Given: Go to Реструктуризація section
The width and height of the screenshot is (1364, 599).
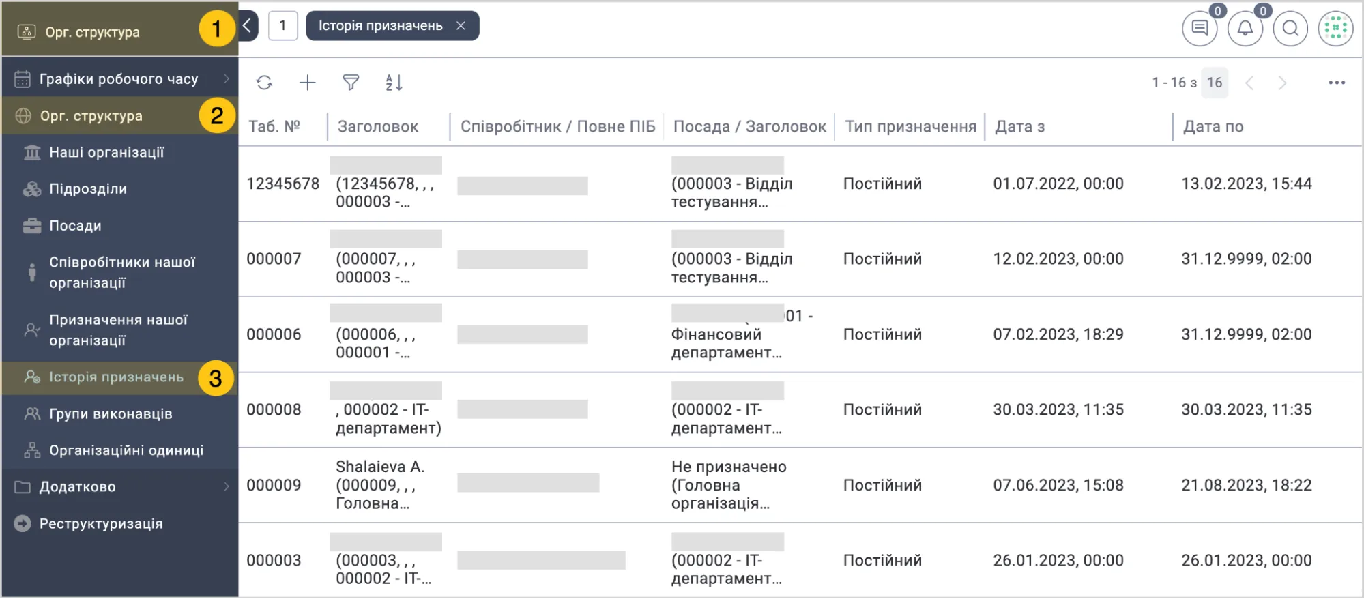Looking at the screenshot, I should pyautogui.click(x=119, y=524).
